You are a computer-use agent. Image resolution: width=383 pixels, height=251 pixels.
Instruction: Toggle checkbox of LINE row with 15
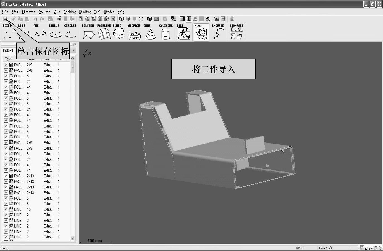coord(6,209)
